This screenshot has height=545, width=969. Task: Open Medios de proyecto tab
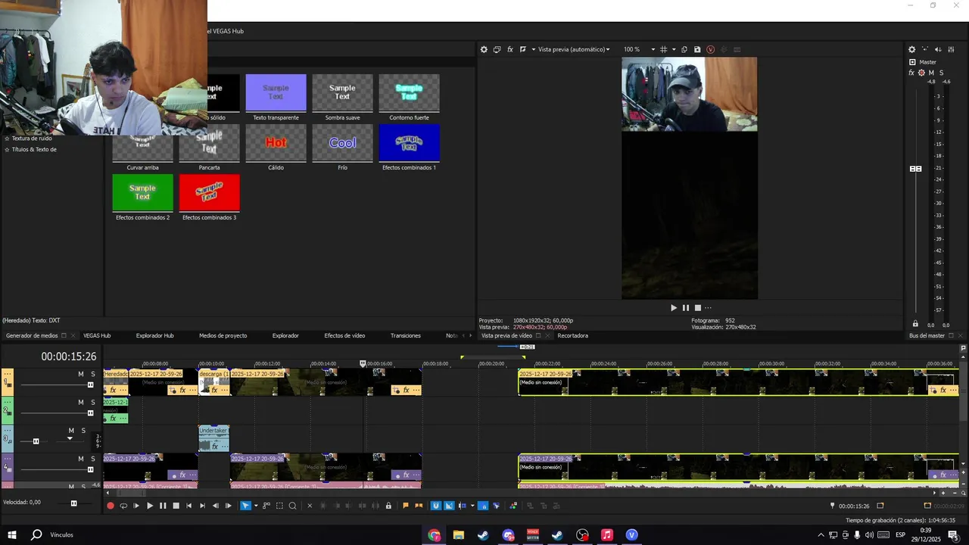(223, 335)
